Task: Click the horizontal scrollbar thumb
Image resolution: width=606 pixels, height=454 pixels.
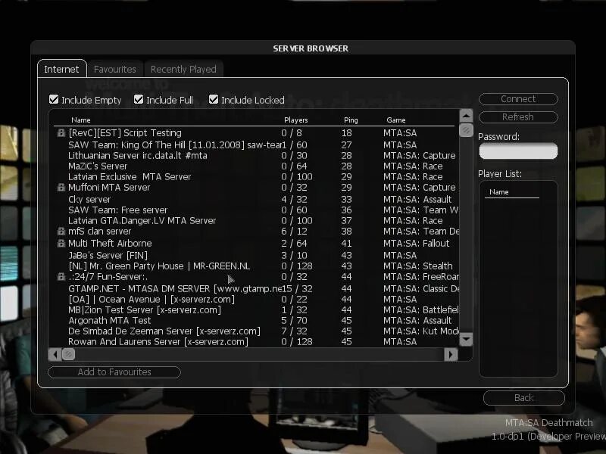Action: (69, 354)
